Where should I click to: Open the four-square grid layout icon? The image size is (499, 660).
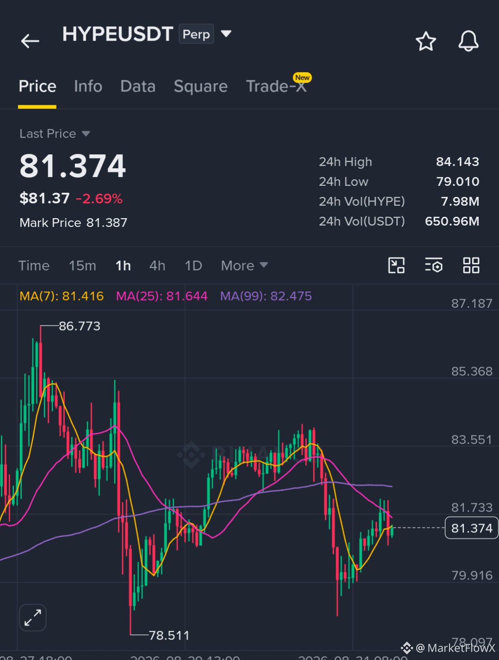[471, 265]
